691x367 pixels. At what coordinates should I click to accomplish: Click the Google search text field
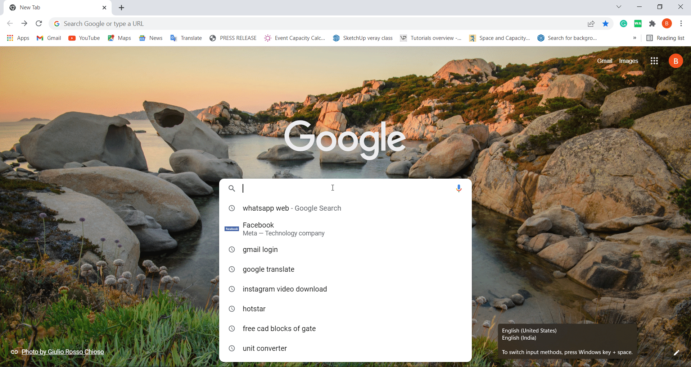click(x=345, y=188)
